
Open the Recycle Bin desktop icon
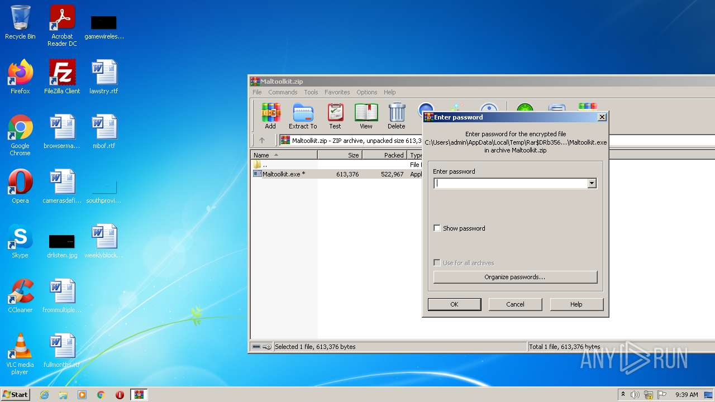point(20,23)
